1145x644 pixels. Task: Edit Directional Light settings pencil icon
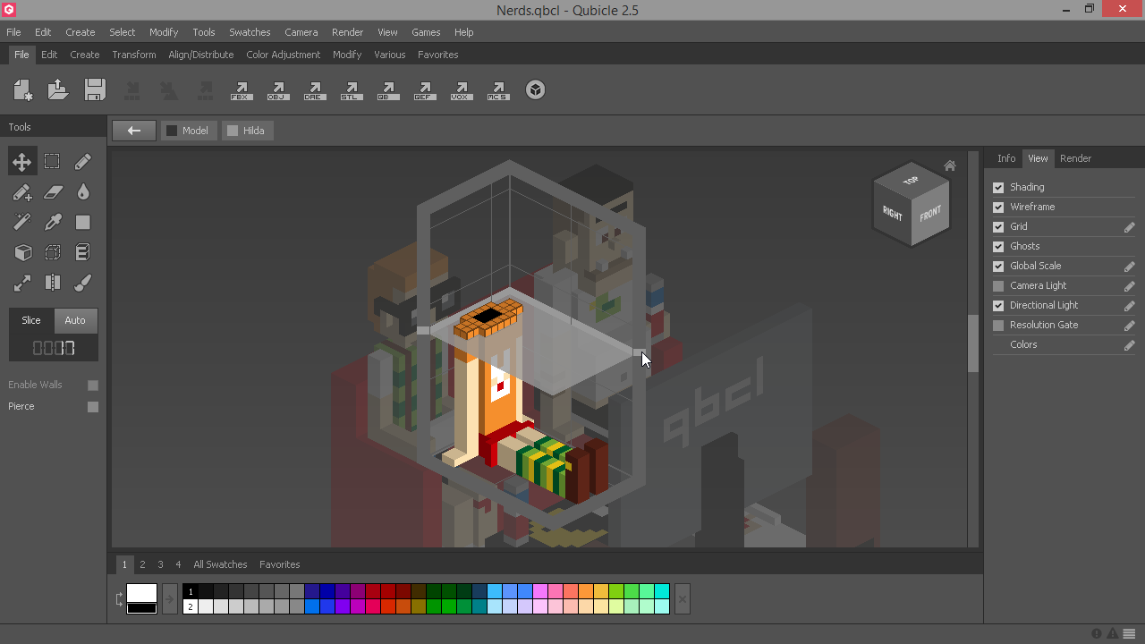(1130, 306)
